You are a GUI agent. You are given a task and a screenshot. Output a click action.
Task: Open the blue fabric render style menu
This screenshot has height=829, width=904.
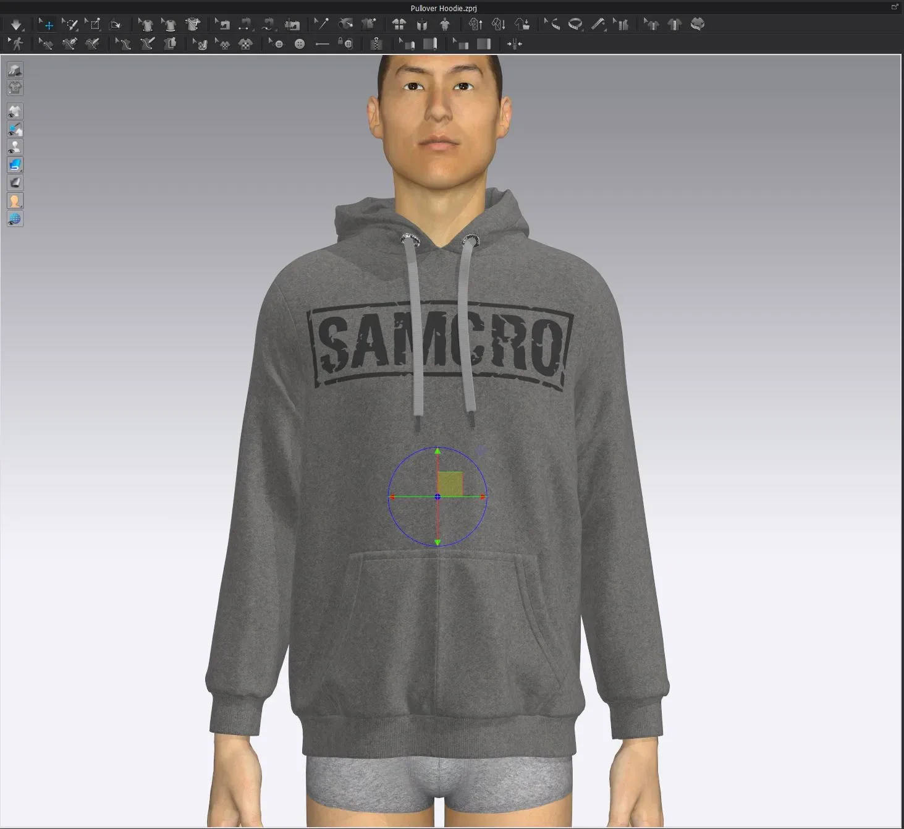point(15,165)
